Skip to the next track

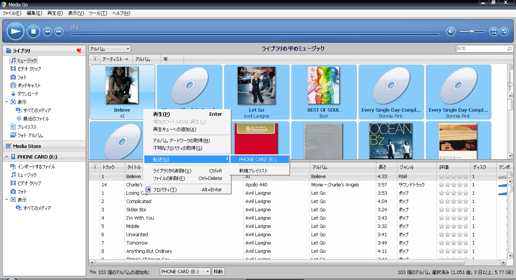(59, 31)
